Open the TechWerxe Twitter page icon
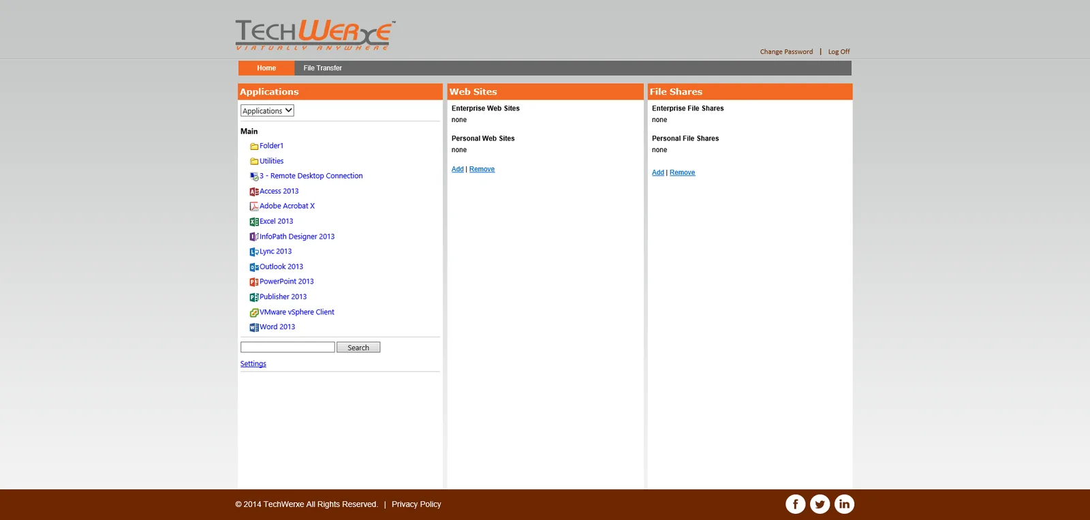1090x520 pixels. tap(820, 504)
